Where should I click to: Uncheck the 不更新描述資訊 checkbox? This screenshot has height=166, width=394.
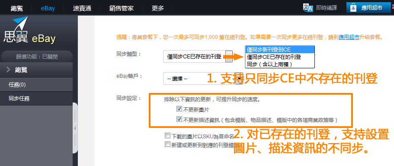[179, 119]
